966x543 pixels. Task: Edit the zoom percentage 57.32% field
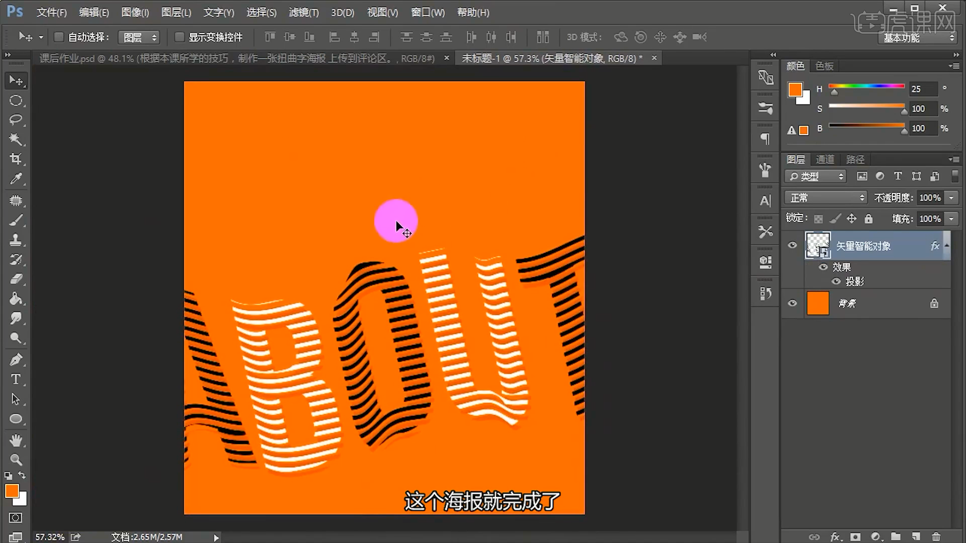50,537
